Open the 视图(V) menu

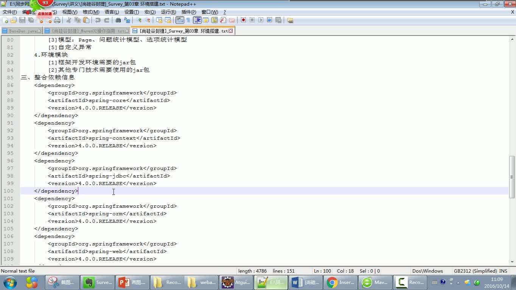(70, 12)
